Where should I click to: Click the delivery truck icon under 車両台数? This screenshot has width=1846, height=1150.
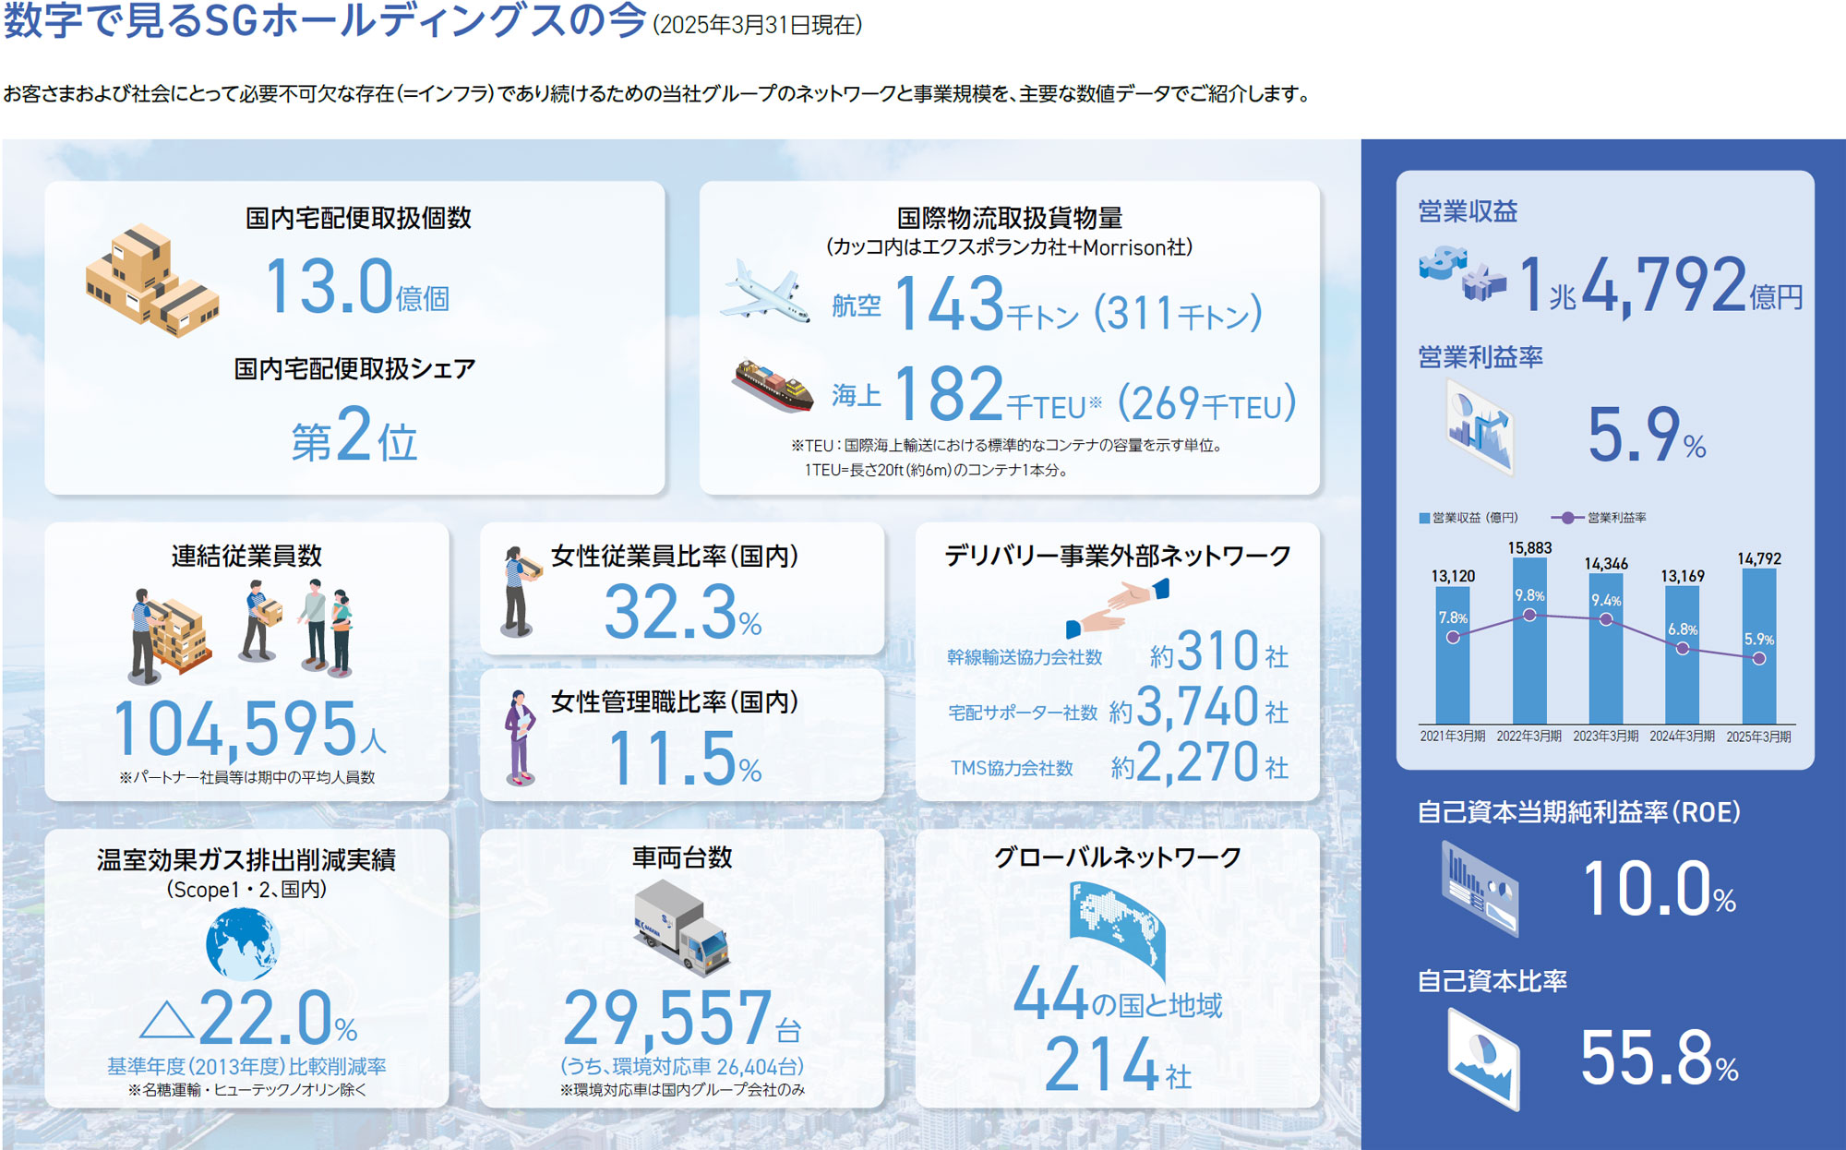(x=682, y=927)
